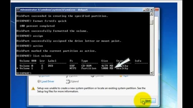
Task: Open the Load Driver link
Action: point(48,81)
